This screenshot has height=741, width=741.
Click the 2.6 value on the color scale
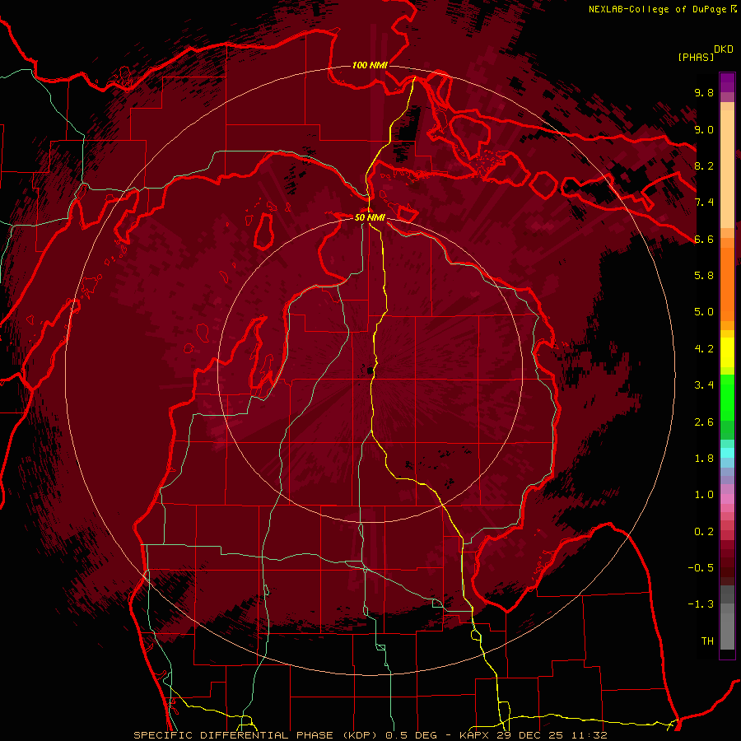[x=704, y=422]
